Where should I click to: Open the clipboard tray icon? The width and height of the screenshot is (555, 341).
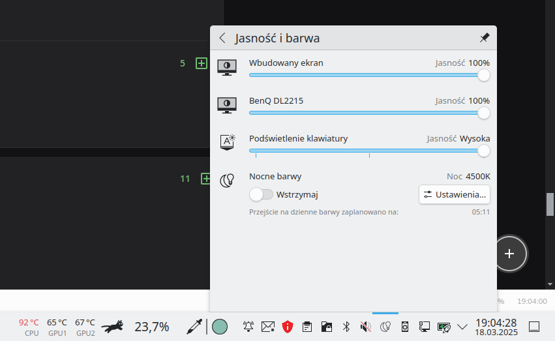click(x=307, y=327)
